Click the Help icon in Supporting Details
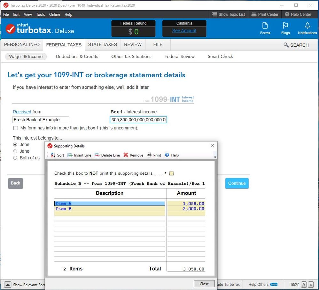 pyautogui.click(x=167, y=155)
